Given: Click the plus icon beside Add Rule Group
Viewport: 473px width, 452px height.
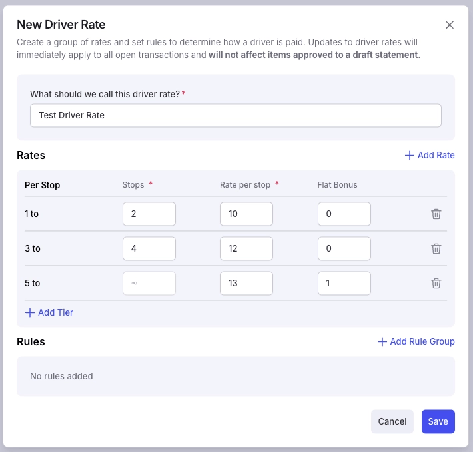Looking at the screenshot, I should pos(382,341).
